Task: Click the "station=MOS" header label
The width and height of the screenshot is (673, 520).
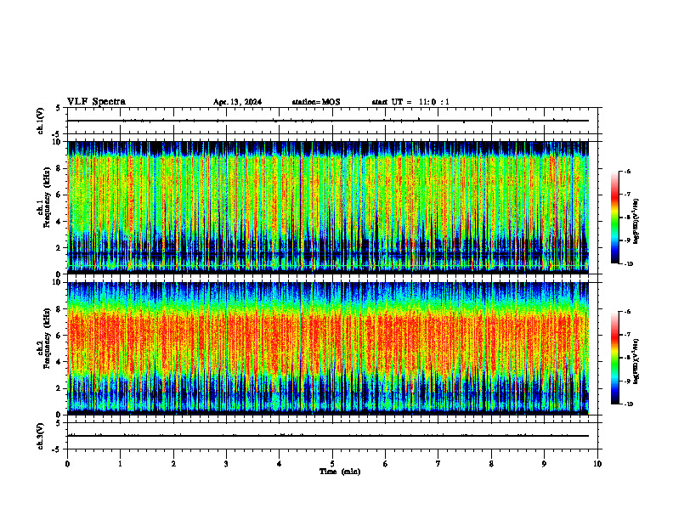Action: pyautogui.click(x=316, y=102)
